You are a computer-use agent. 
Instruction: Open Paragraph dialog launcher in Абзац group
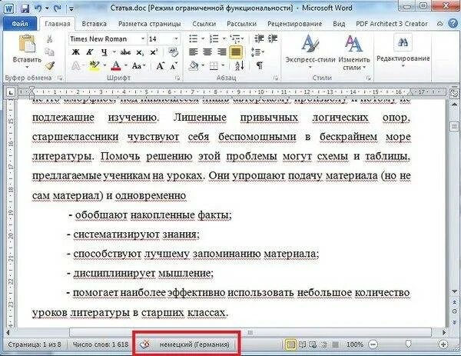[276, 78]
